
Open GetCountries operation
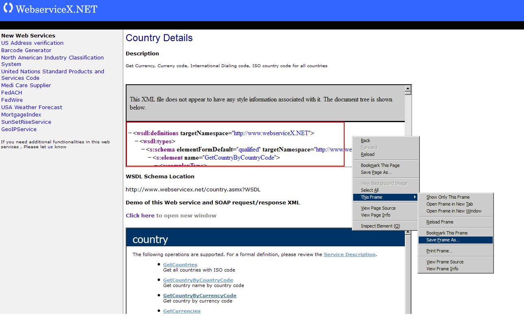click(180, 265)
